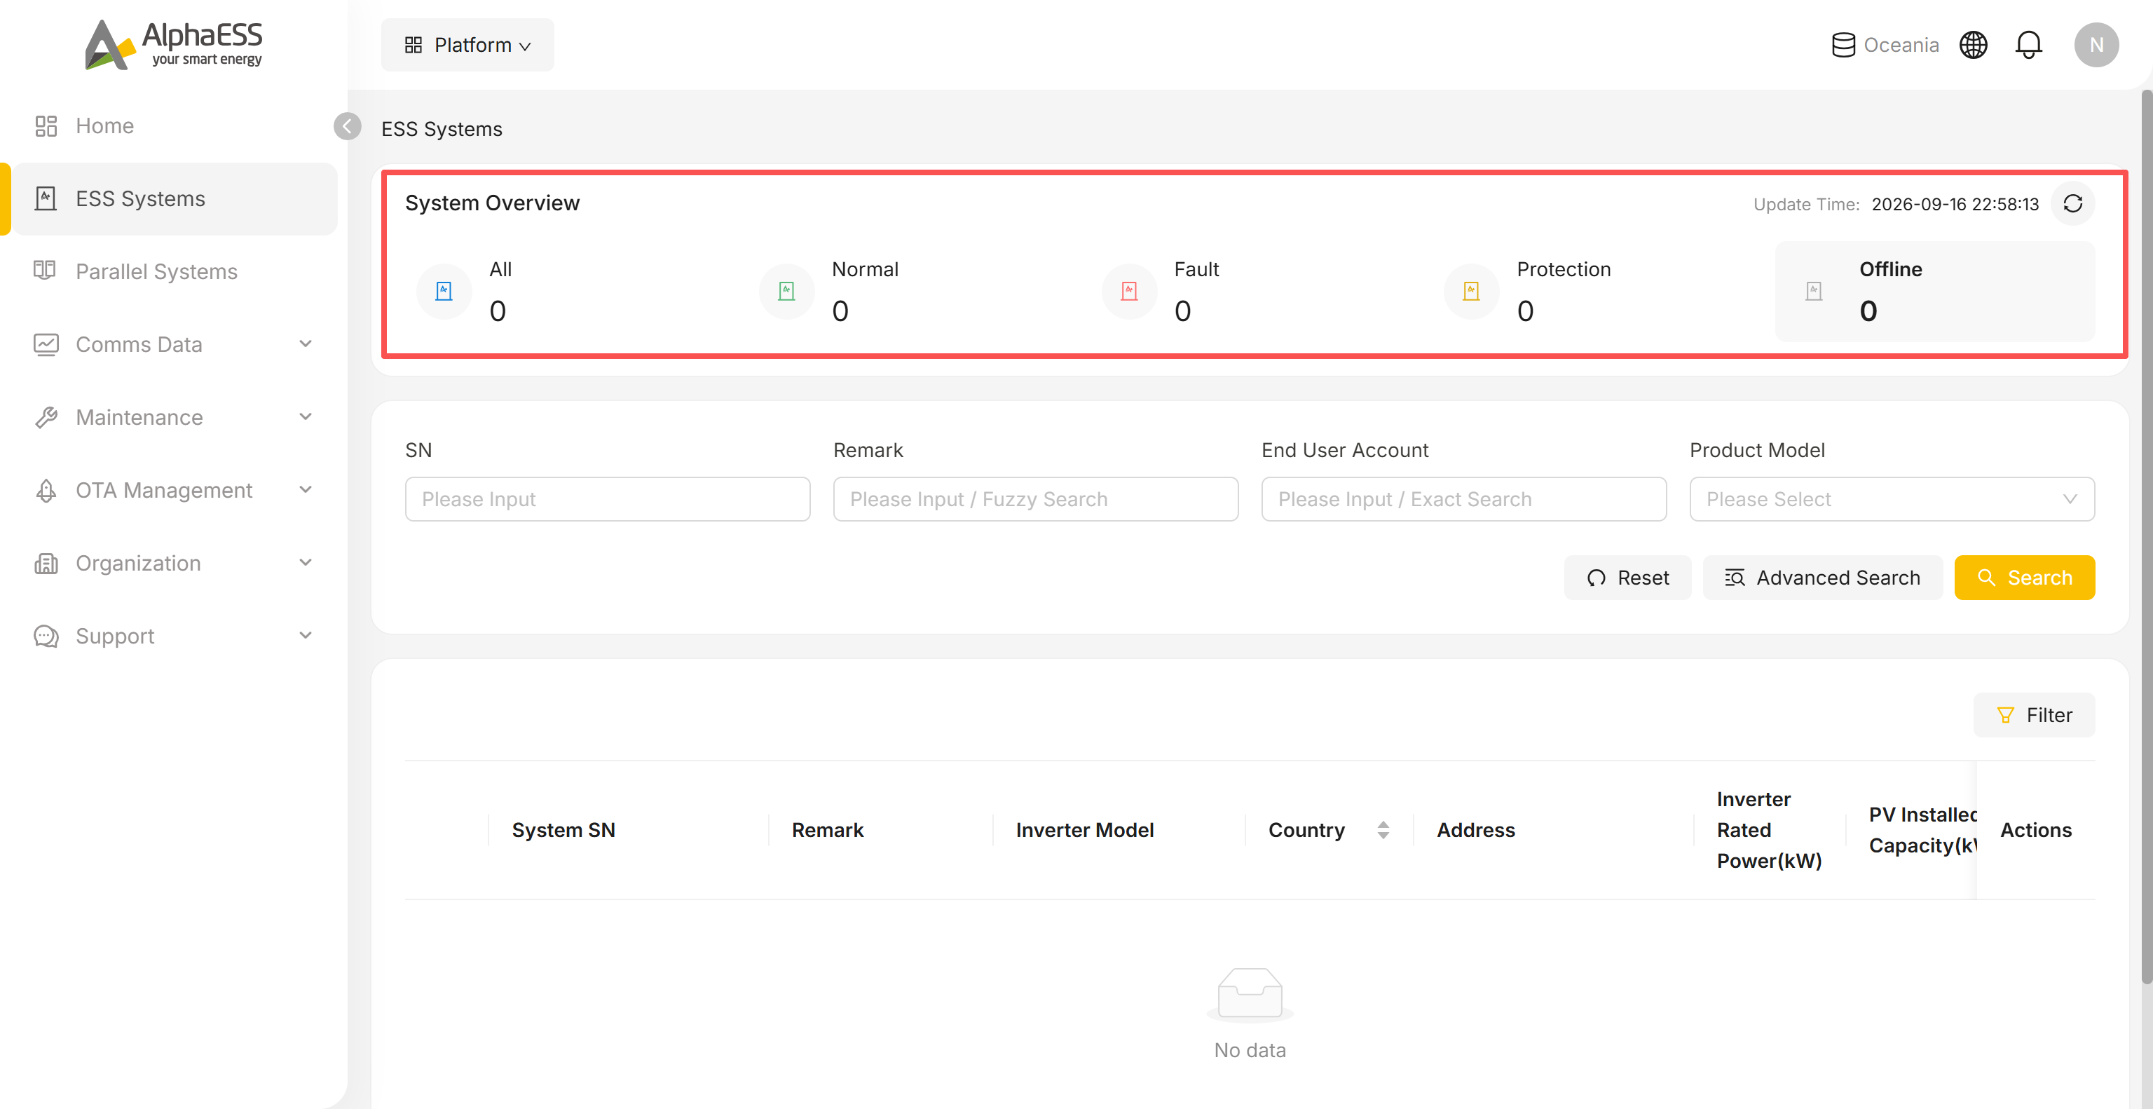
Task: Focus the SN input field
Action: pyautogui.click(x=608, y=499)
